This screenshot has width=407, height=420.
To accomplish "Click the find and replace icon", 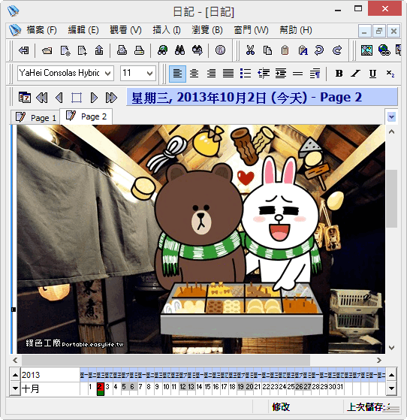I will pos(197,50).
